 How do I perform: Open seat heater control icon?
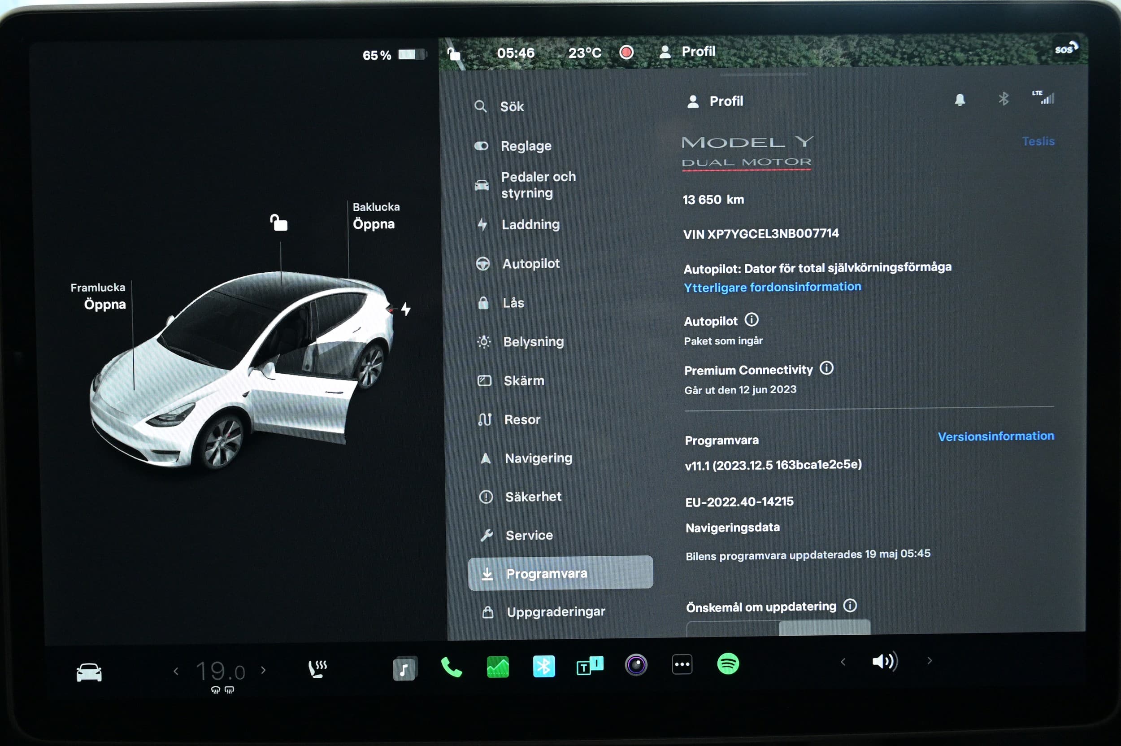(x=317, y=668)
